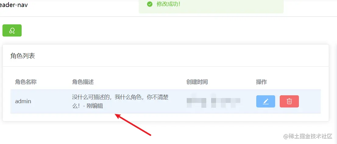Click the 角色名称 column header
The image size is (337, 144).
coord(26,82)
